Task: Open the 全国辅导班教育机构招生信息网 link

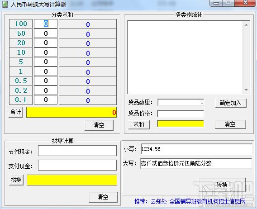Action: tap(207, 201)
